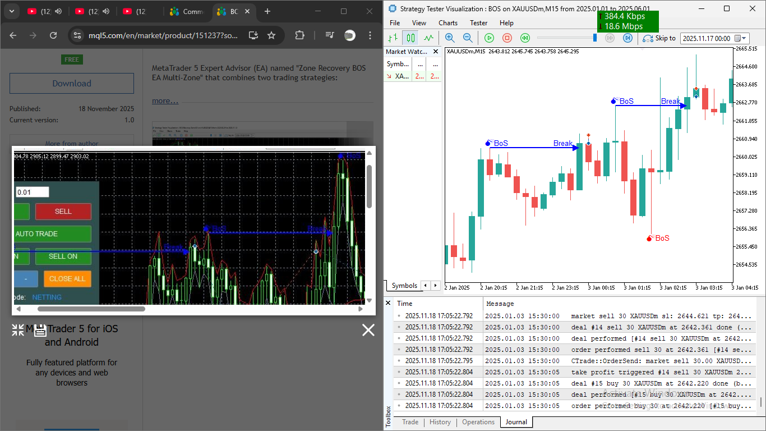Screen dimensions: 766x431
Task: Rewind the visualization to start
Action: pos(525,38)
